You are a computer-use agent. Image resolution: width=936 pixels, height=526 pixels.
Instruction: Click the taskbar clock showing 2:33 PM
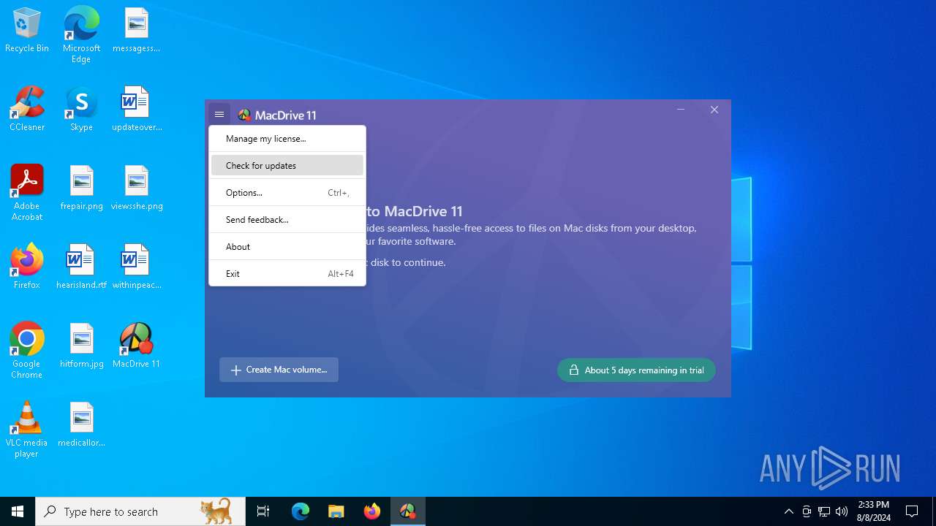(874, 511)
